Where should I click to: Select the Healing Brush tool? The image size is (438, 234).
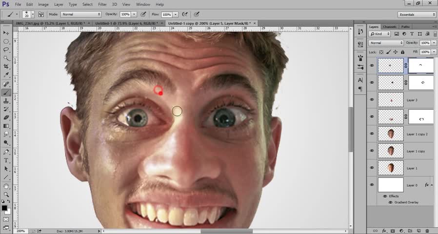[6, 84]
